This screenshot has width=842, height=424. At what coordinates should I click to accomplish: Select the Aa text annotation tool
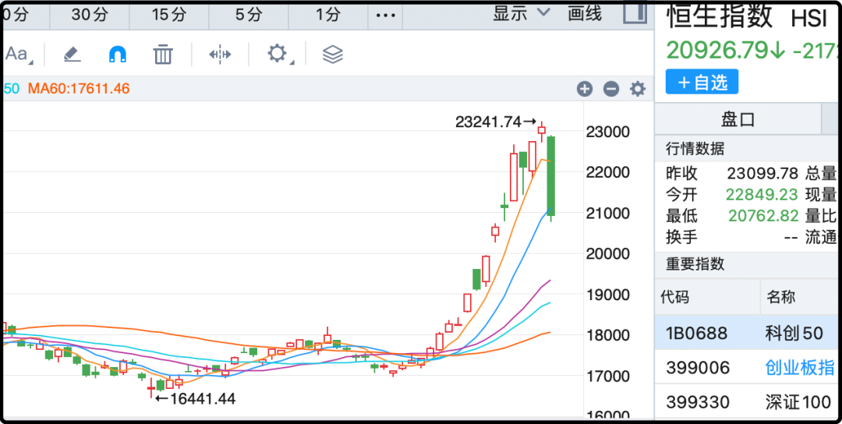(17, 55)
